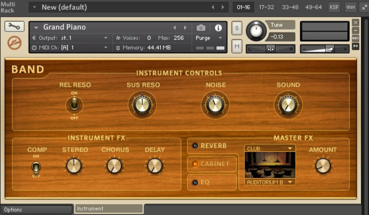Click the camera snapshot icon
Viewport: 369px width, 215px height.
click(201, 28)
